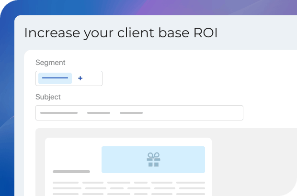Click the second body text row in email
297x196 pixels.
[128, 188]
